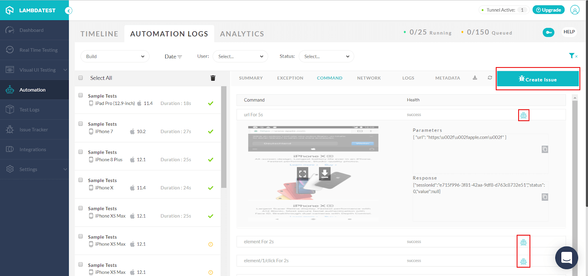
Task: Expand the screenshot using the fullscreen icon
Action: 302,174
